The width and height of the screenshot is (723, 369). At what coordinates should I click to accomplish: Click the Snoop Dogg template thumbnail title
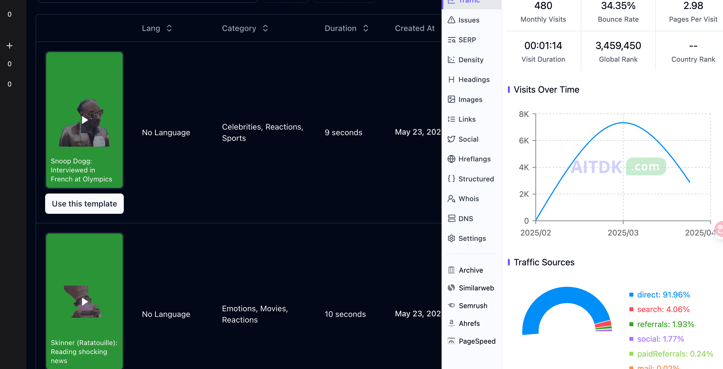coord(81,170)
